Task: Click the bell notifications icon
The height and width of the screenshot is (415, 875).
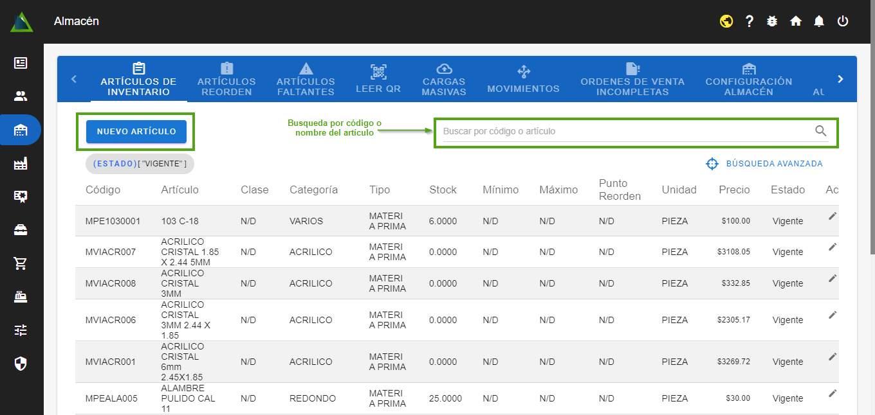Action: click(x=819, y=21)
